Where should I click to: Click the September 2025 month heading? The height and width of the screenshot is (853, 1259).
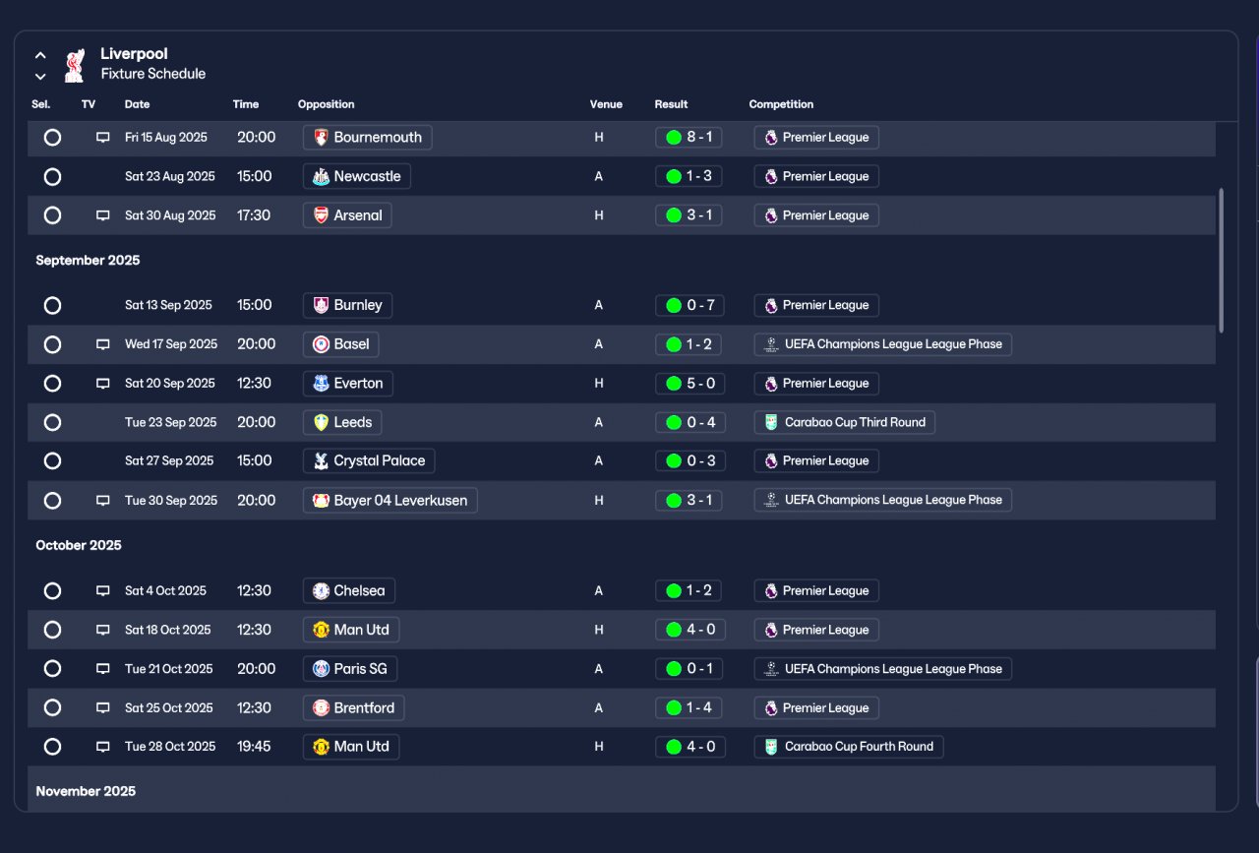(x=88, y=261)
